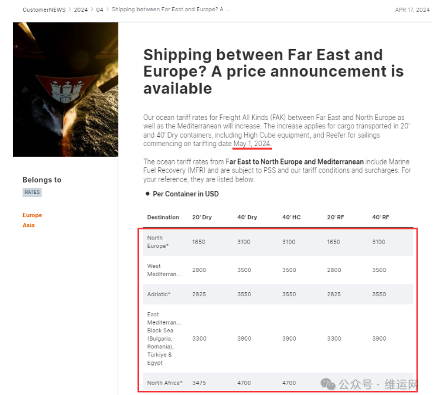The width and height of the screenshot is (442, 395).
Task: Select the North Europe table row
Action: (x=278, y=242)
